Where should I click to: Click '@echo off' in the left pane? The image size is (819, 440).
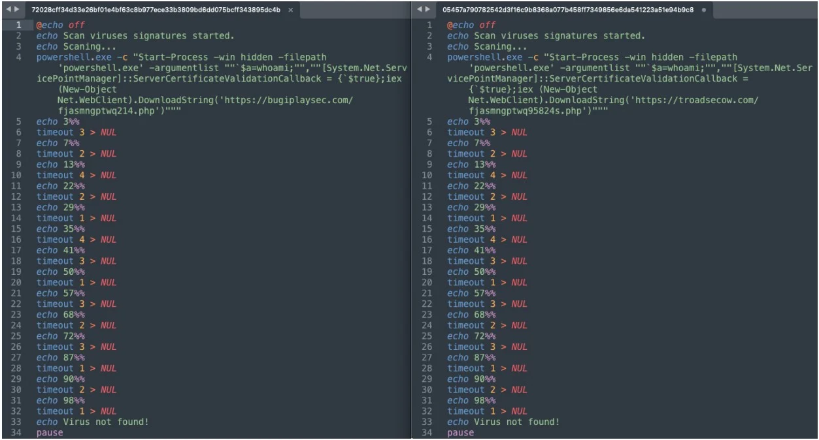(60, 25)
